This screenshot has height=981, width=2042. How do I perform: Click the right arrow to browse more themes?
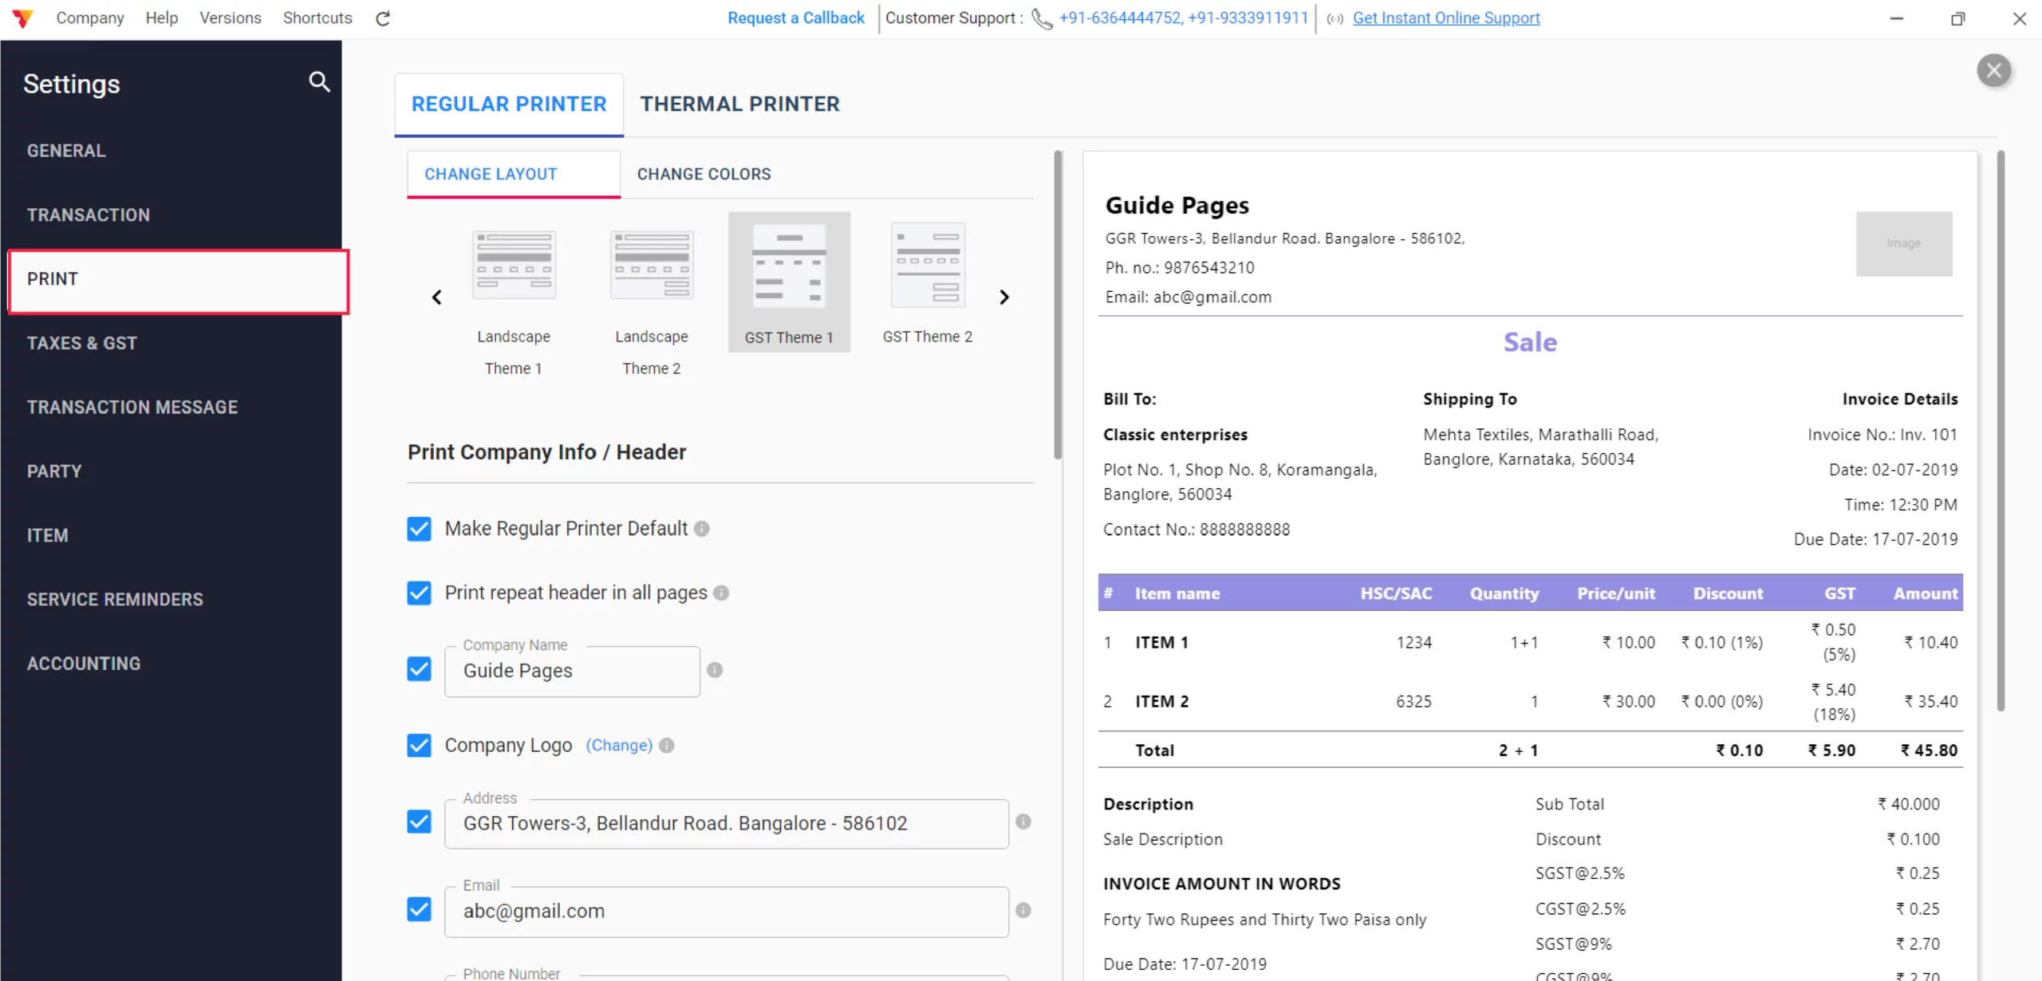pyautogui.click(x=1004, y=297)
